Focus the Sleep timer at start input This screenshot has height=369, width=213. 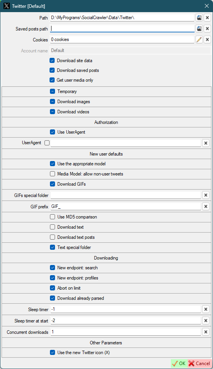tap(126, 321)
